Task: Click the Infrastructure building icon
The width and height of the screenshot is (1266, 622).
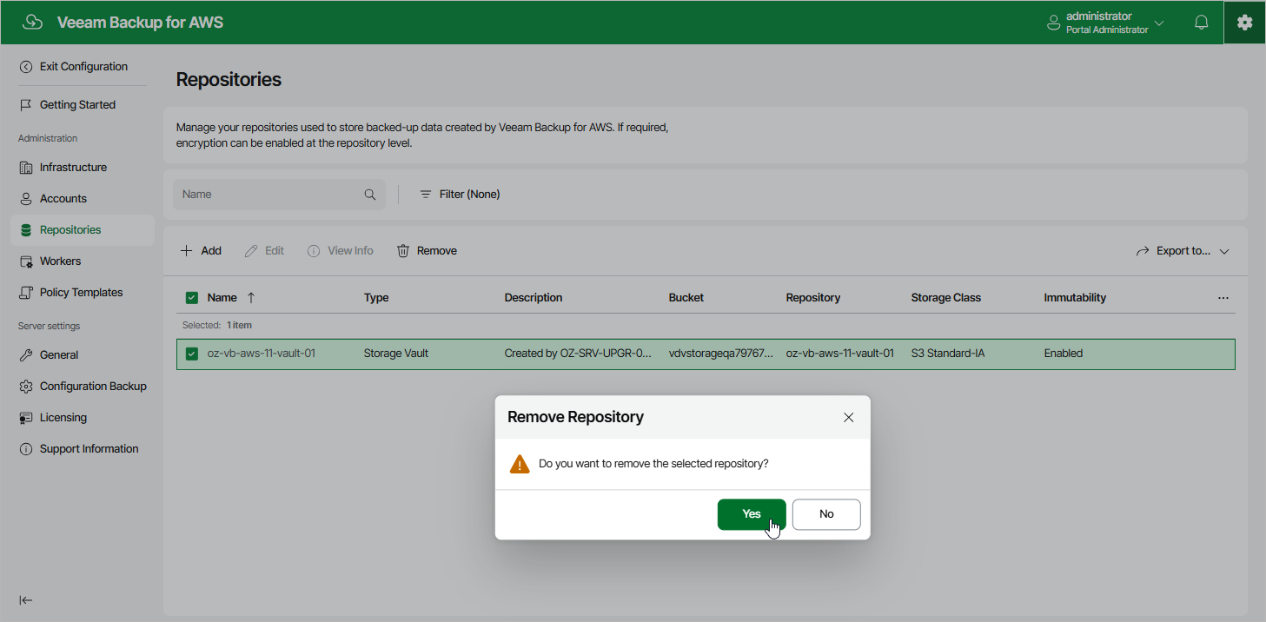Action: (26, 168)
